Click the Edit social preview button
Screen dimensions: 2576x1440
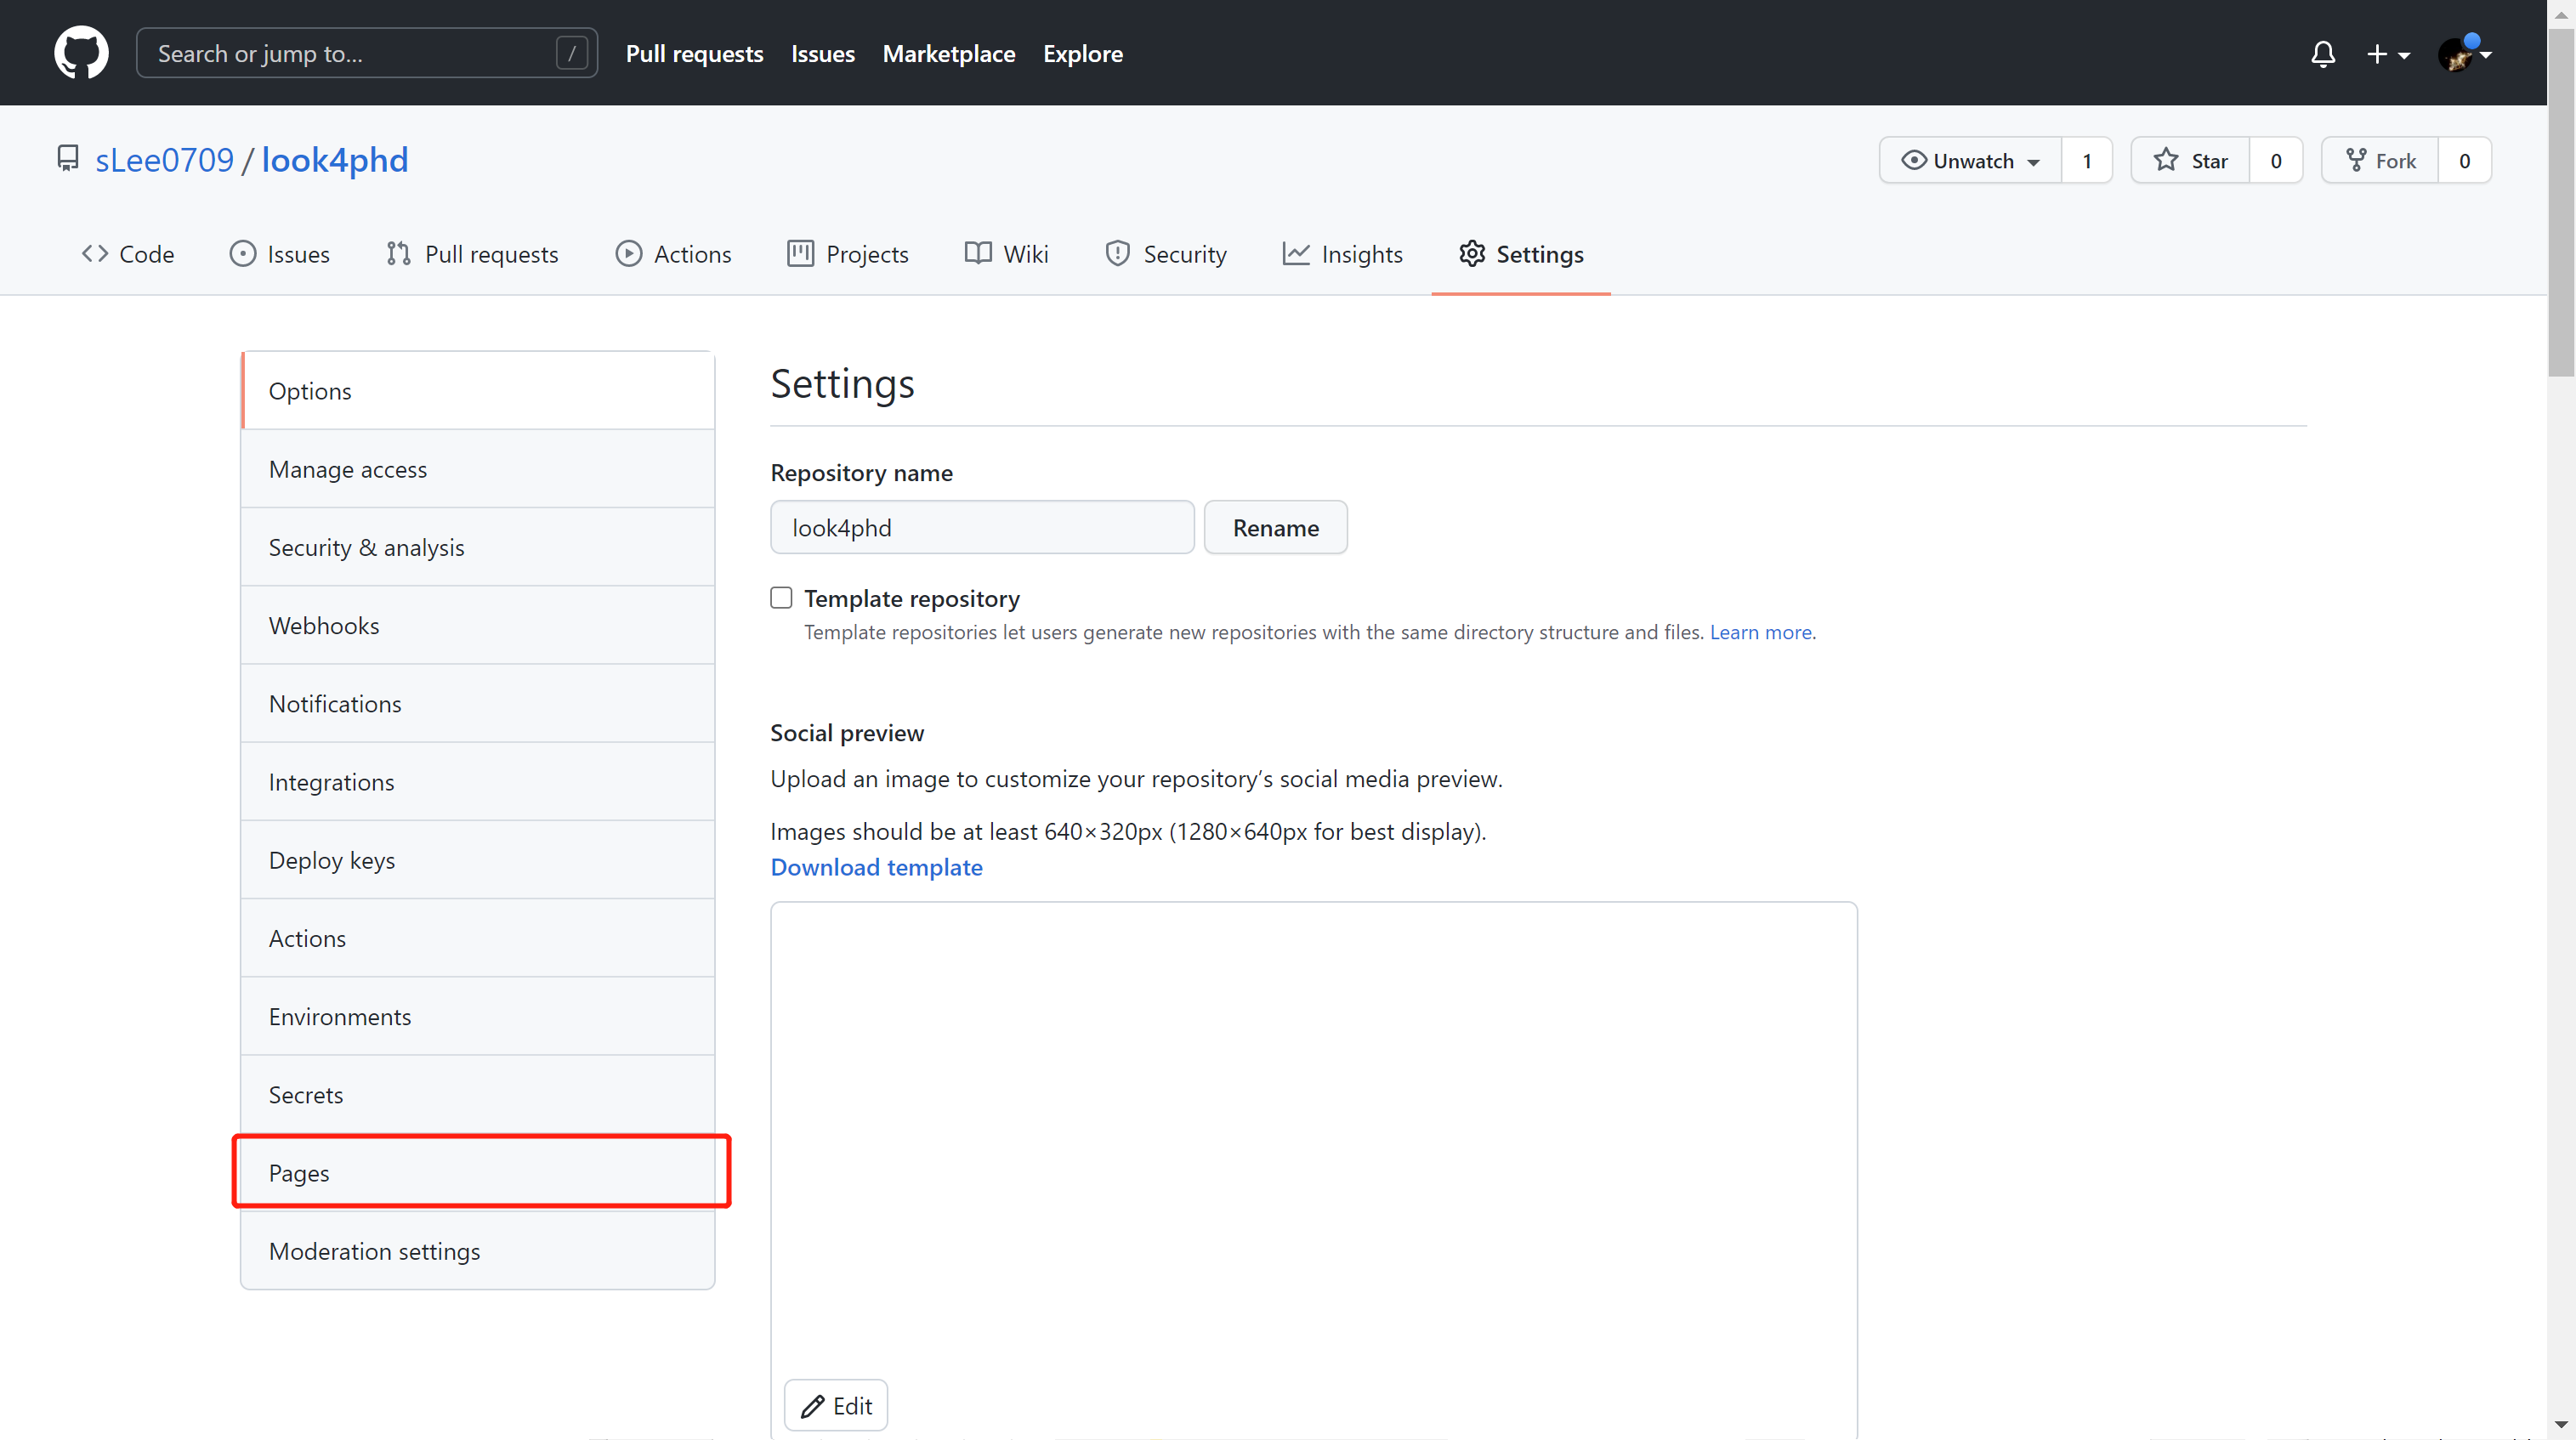(836, 1406)
